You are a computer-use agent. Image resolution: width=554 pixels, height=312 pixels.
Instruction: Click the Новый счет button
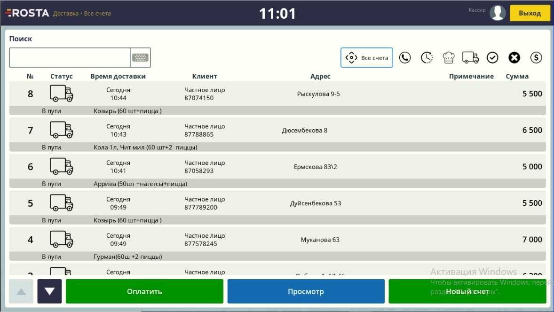click(x=467, y=291)
